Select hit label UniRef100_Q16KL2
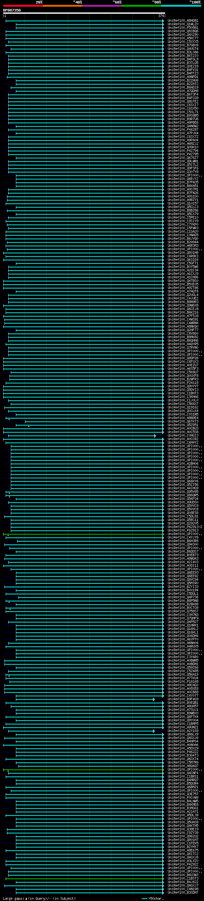The width and height of the screenshot is (204, 901). (183, 629)
